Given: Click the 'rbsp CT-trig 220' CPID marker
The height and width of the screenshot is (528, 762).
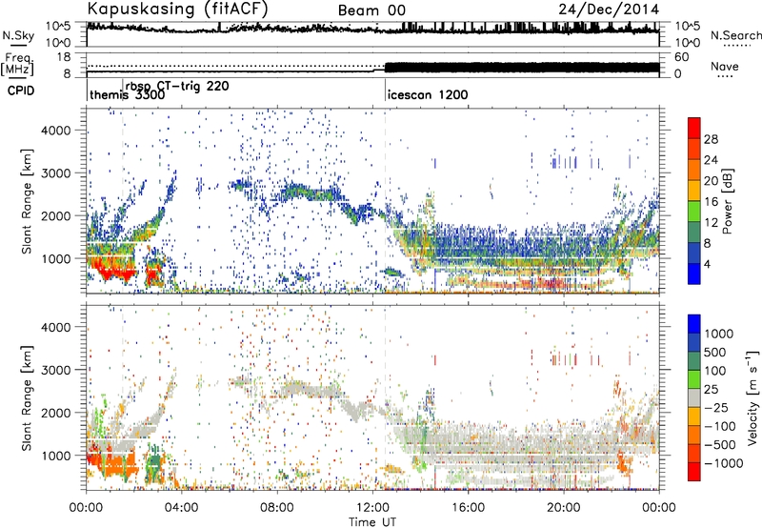Looking at the screenshot, I should pos(177,86).
